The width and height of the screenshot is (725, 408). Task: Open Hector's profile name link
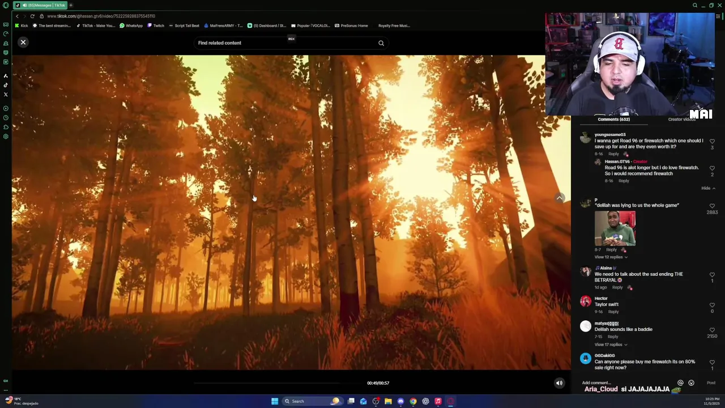601,299
